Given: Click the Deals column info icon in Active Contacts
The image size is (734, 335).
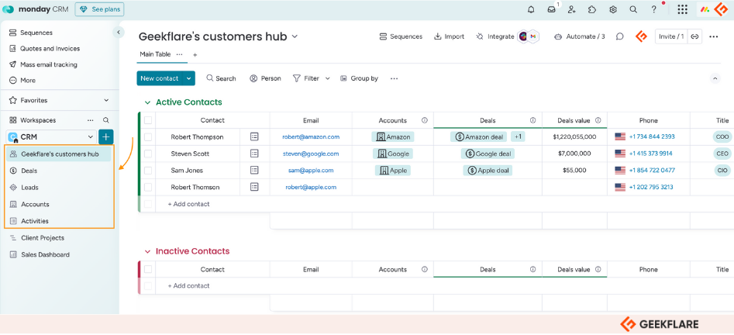Looking at the screenshot, I should coord(532,120).
